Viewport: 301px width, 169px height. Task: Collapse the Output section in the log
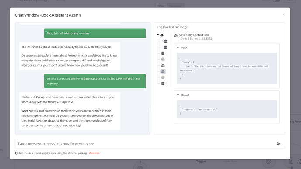click(x=178, y=95)
